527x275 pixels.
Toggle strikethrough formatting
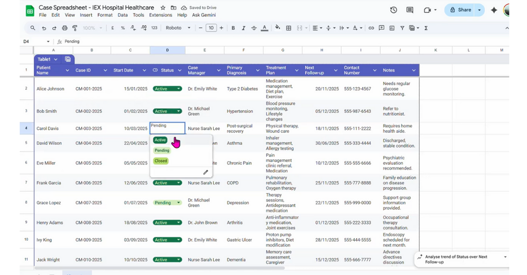point(254,28)
